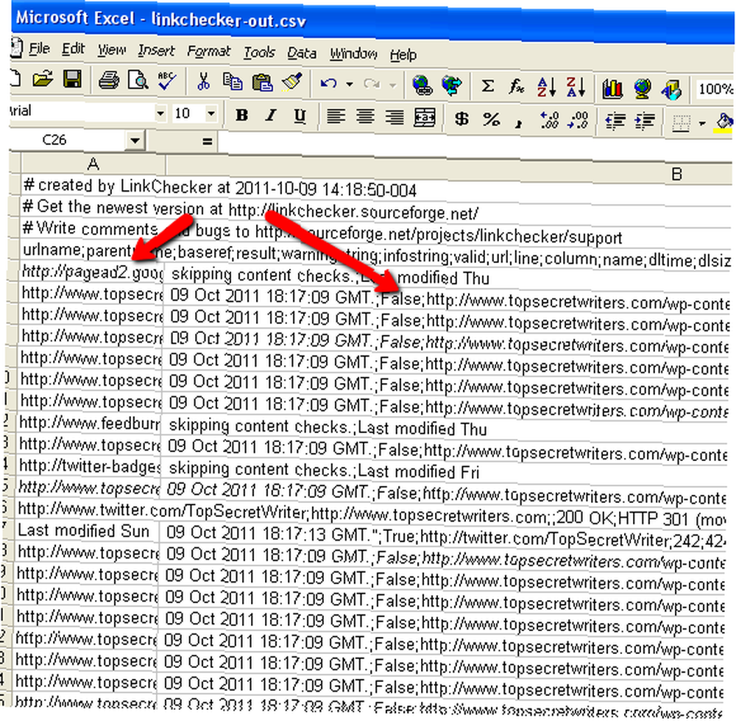736x721 pixels.
Task: Insert AutoSum with the sigma icon
Action: (488, 86)
